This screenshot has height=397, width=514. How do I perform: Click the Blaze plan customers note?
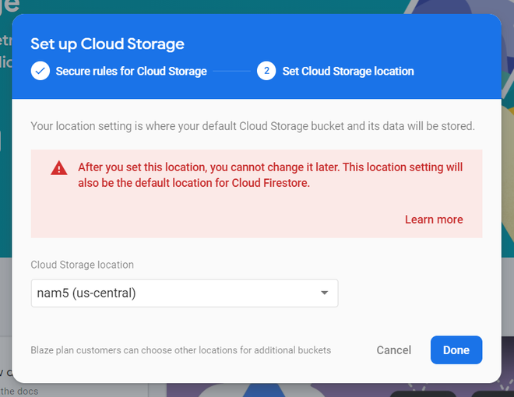(181, 350)
